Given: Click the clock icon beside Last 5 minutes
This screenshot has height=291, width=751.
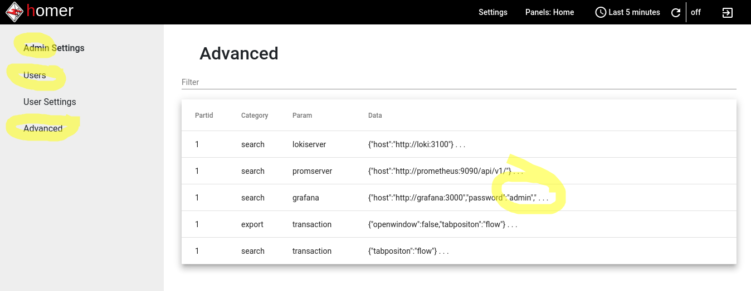Looking at the screenshot, I should 601,12.
